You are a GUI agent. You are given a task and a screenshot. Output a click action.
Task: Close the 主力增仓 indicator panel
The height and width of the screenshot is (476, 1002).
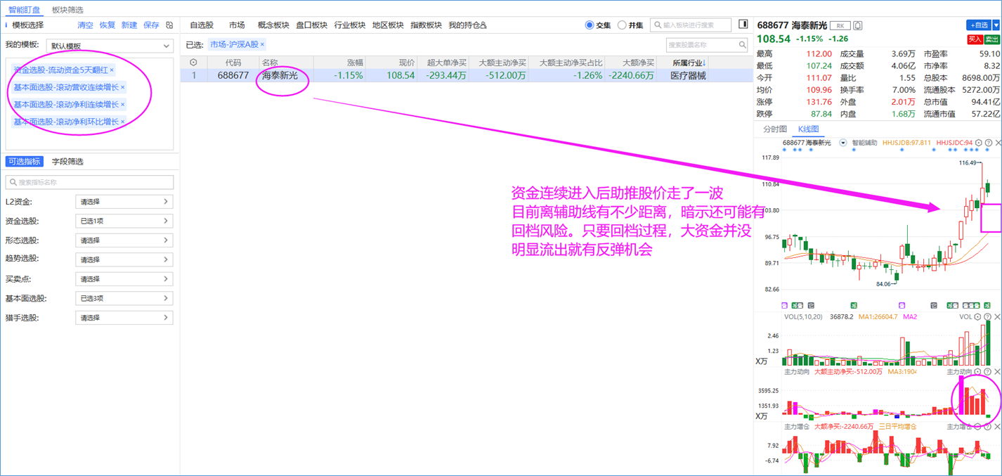point(998,427)
